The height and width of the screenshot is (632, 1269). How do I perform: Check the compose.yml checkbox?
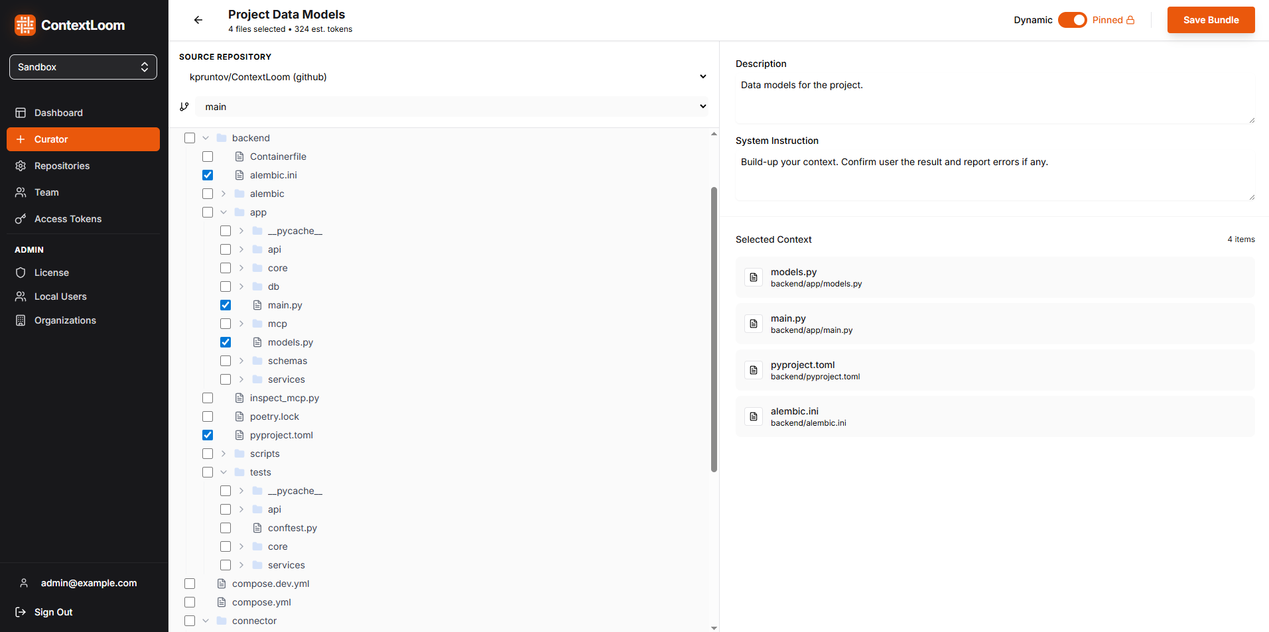(x=190, y=601)
